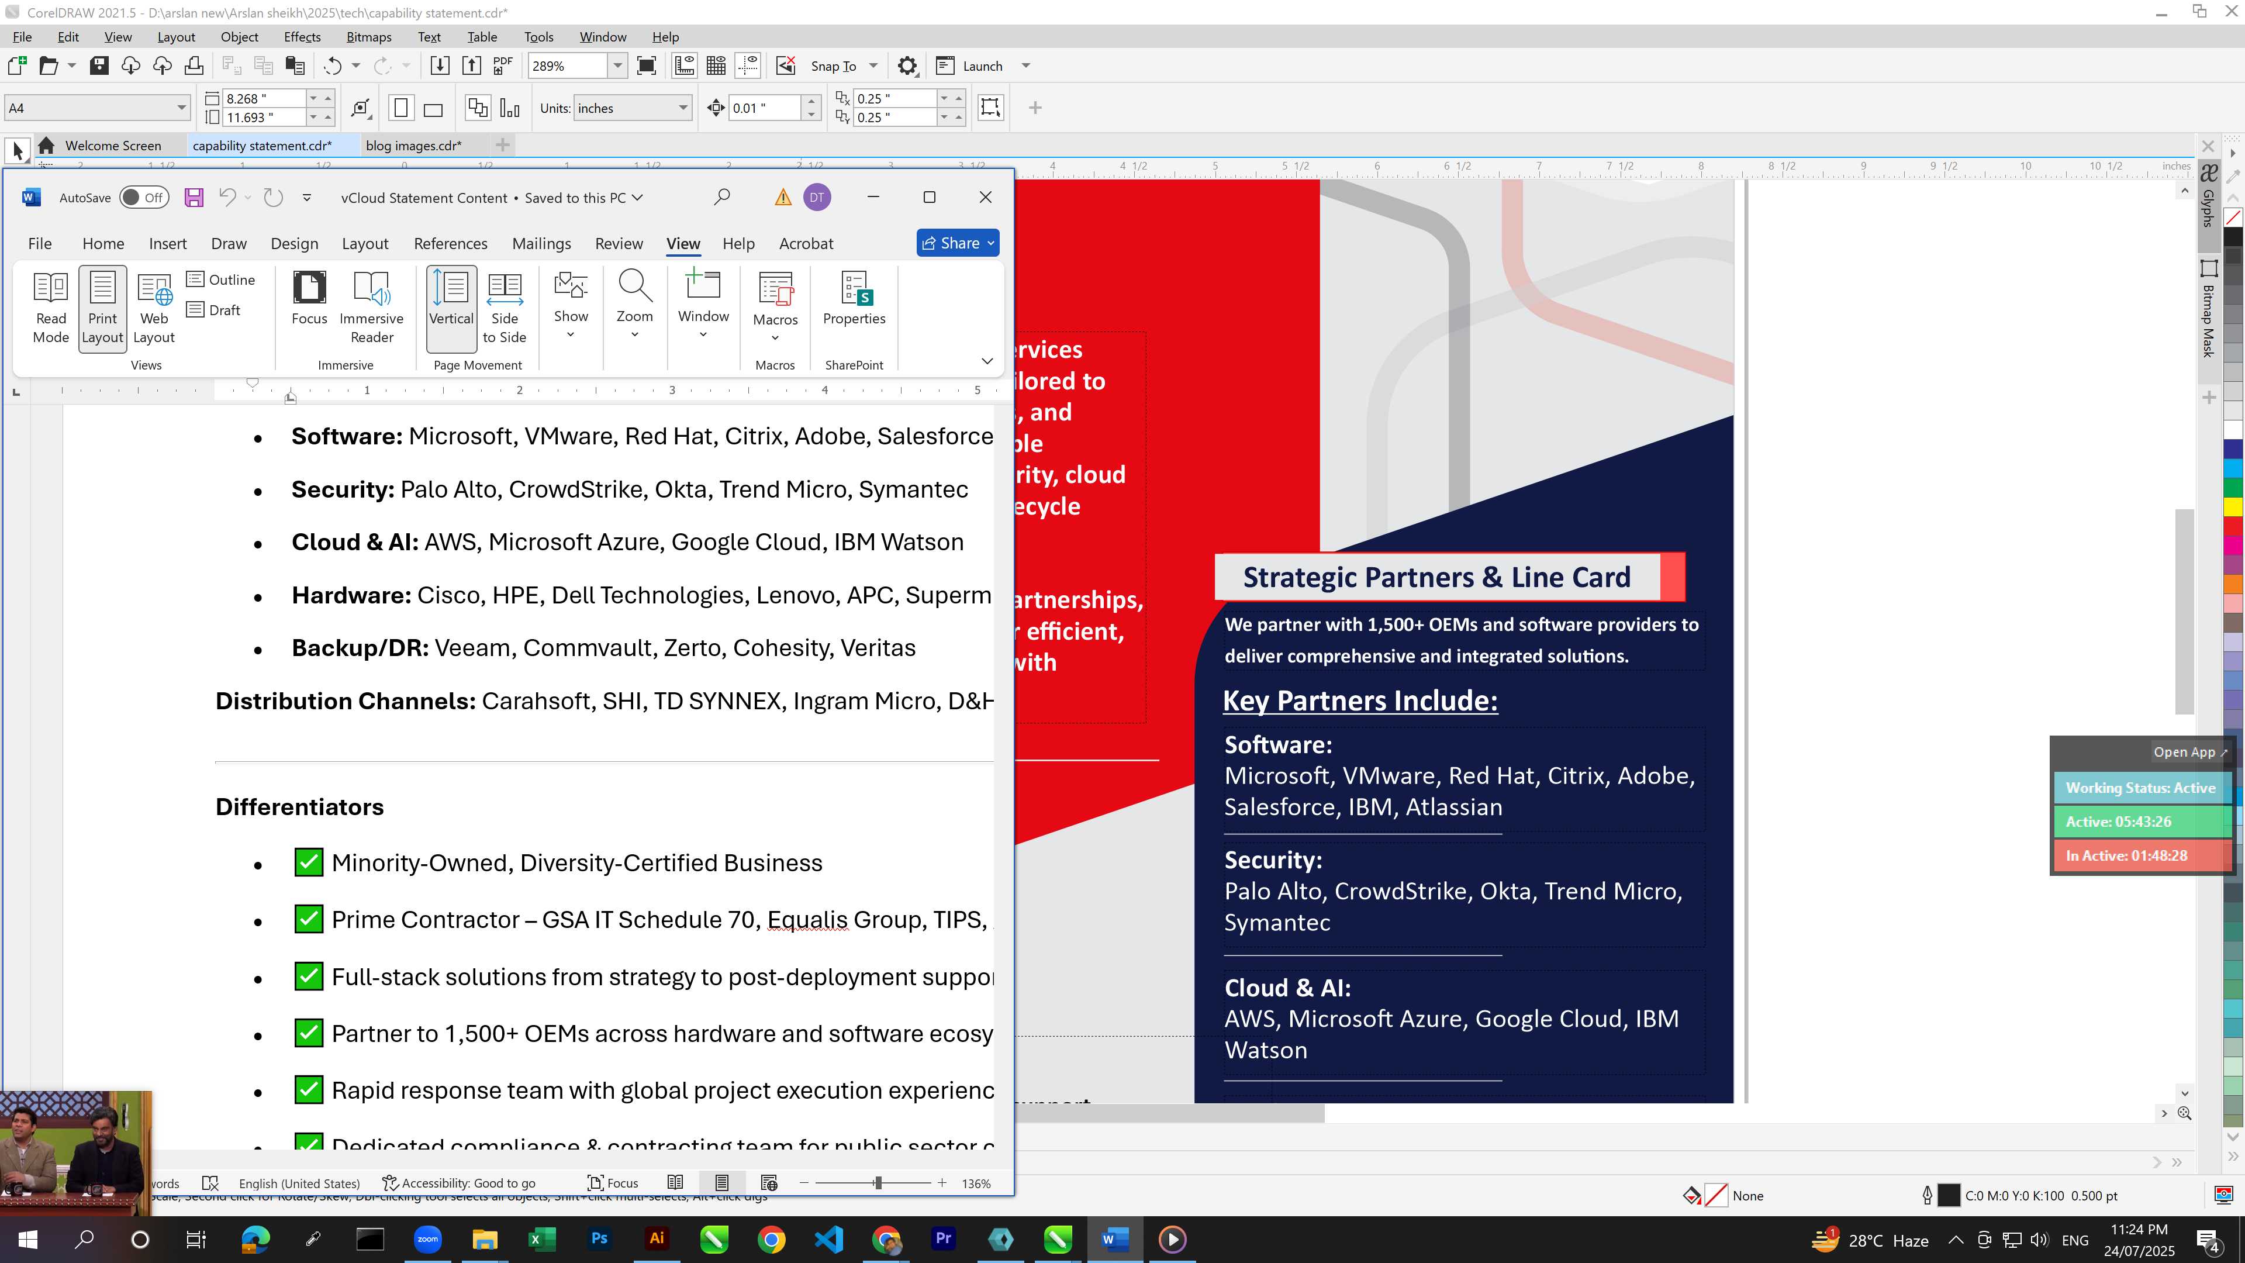
Task: Select Landscape page orientation
Action: click(433, 108)
